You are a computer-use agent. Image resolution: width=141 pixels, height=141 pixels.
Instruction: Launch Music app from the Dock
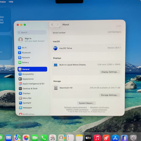tap(97, 138)
